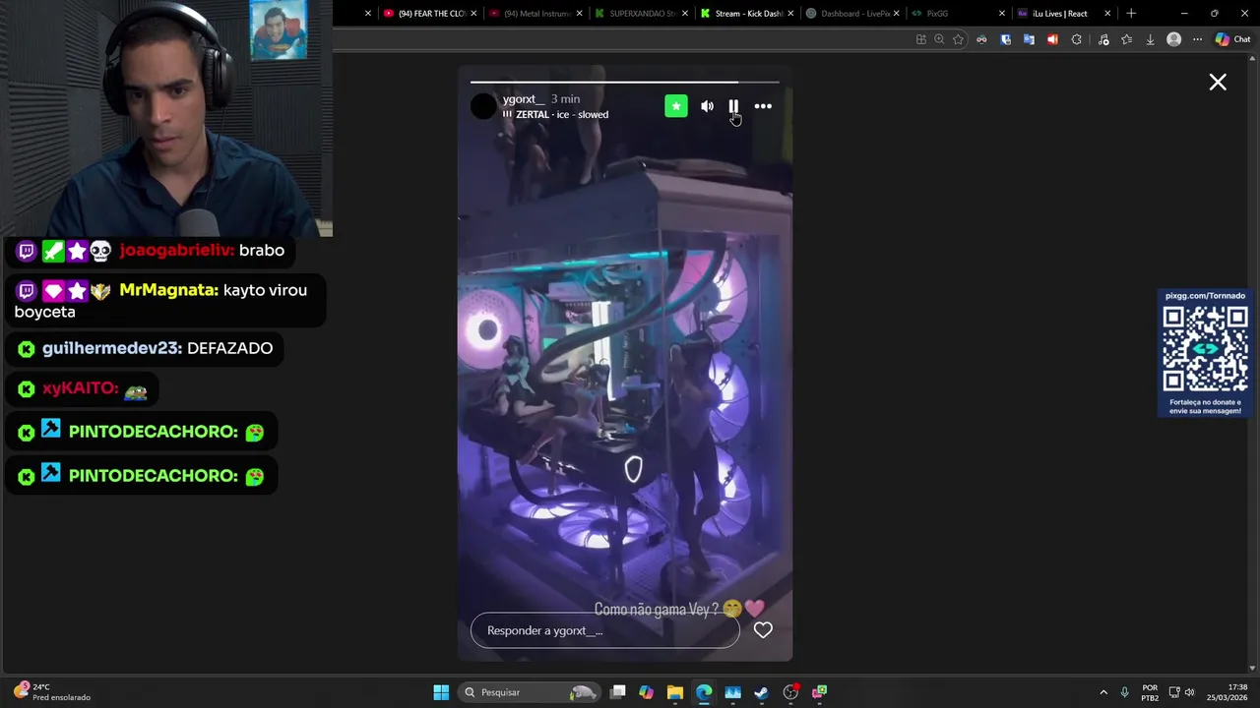The width and height of the screenshot is (1260, 708).
Task: Click the joaogabrieliv chat message
Action: coord(151,251)
